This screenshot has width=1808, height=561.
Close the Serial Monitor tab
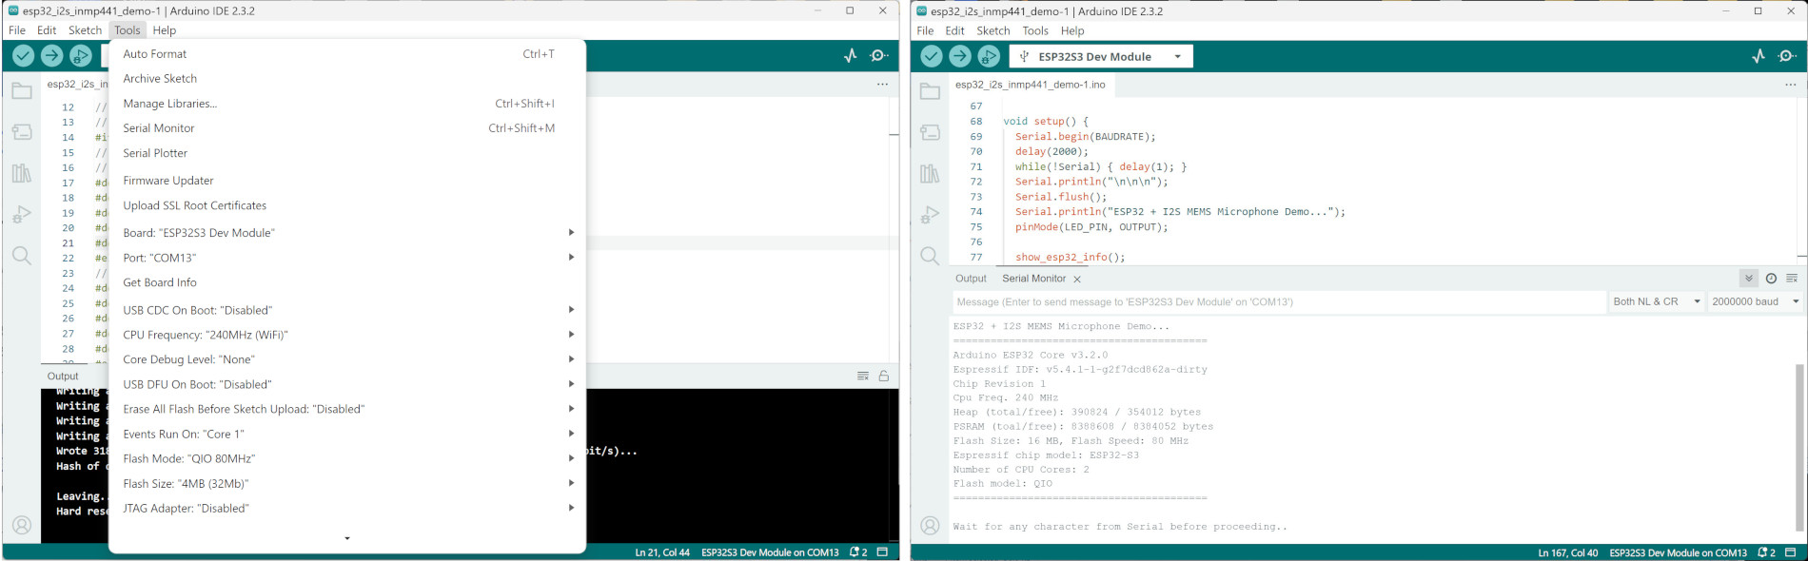(1077, 280)
